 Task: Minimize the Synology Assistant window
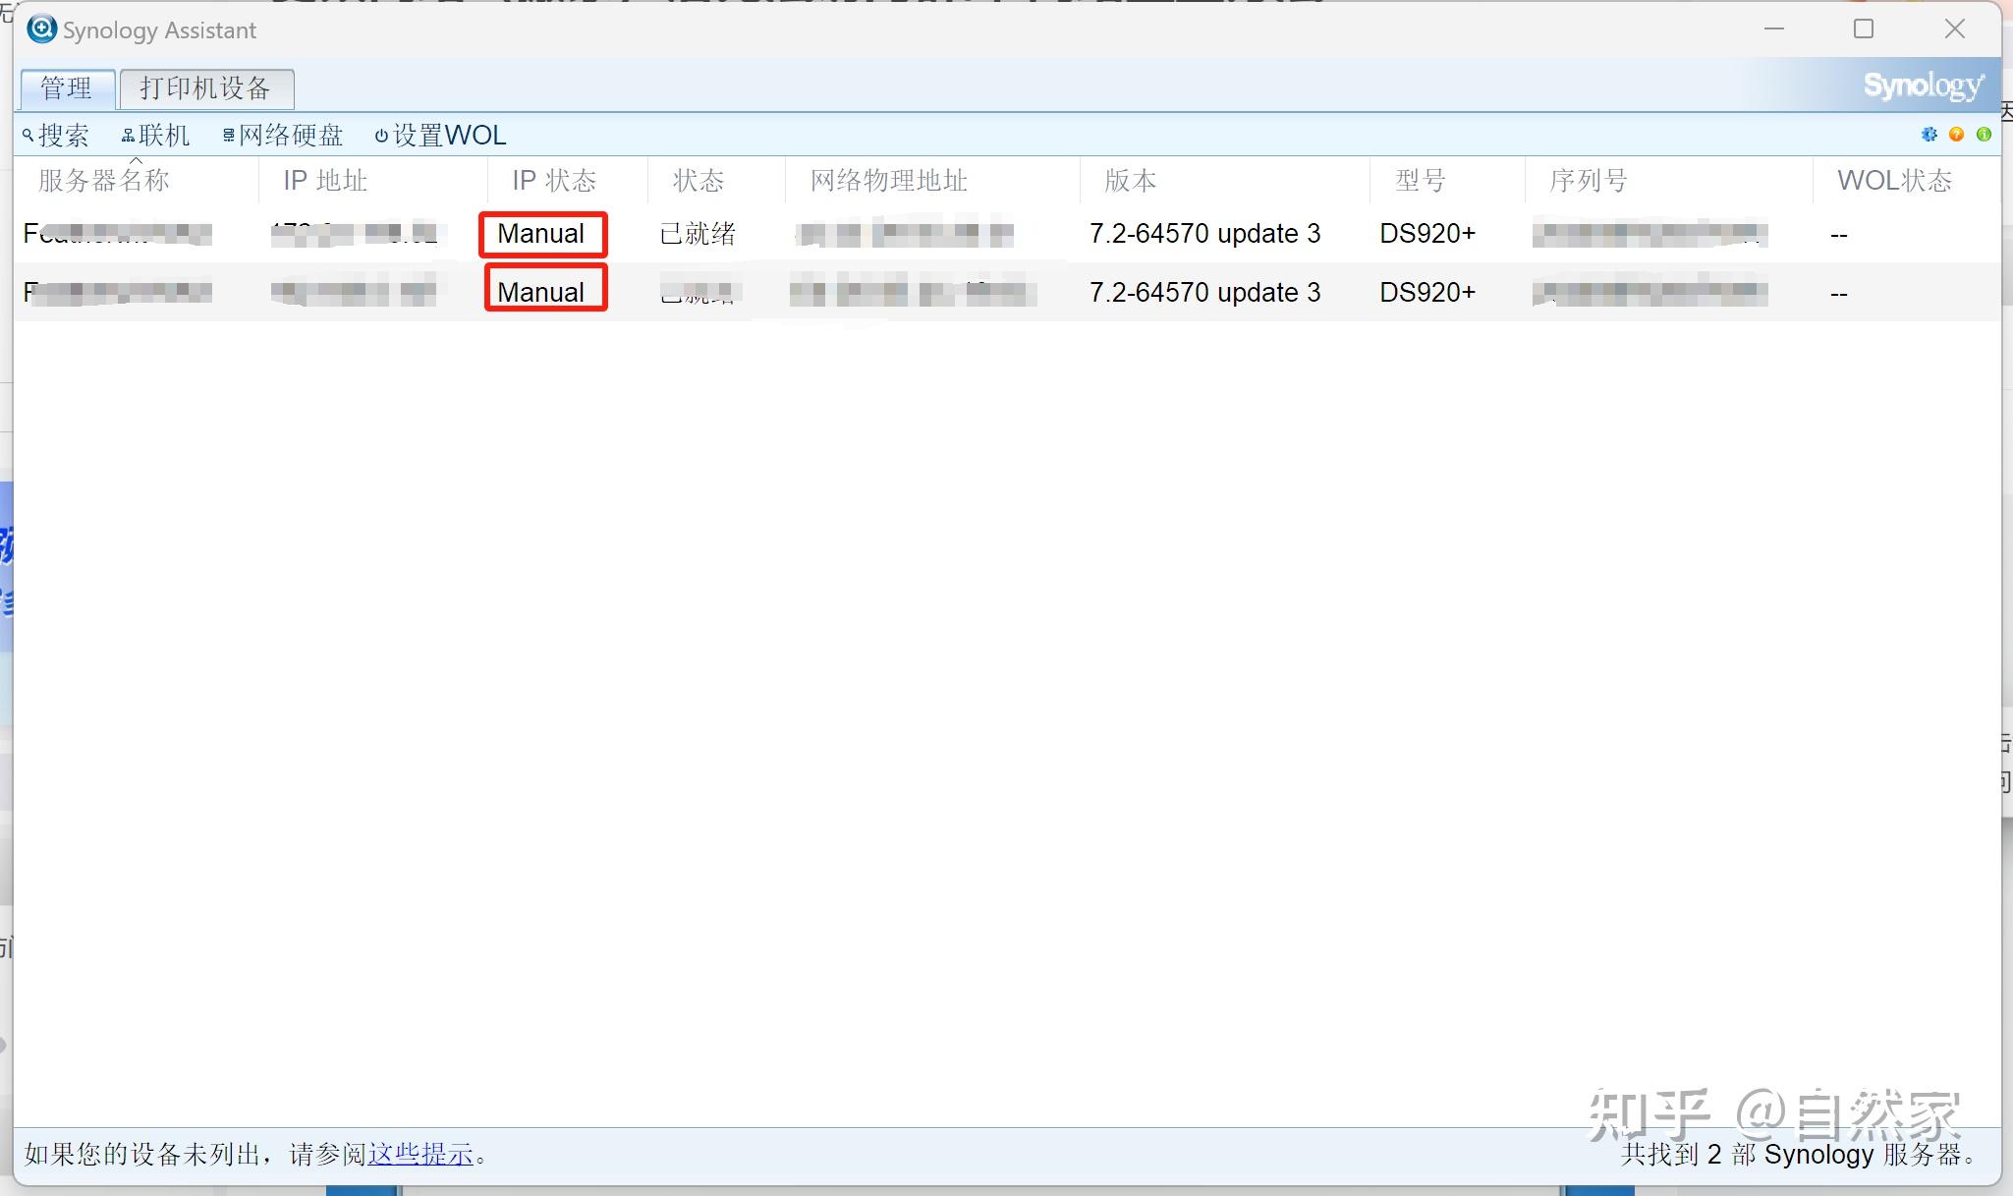tap(1774, 29)
